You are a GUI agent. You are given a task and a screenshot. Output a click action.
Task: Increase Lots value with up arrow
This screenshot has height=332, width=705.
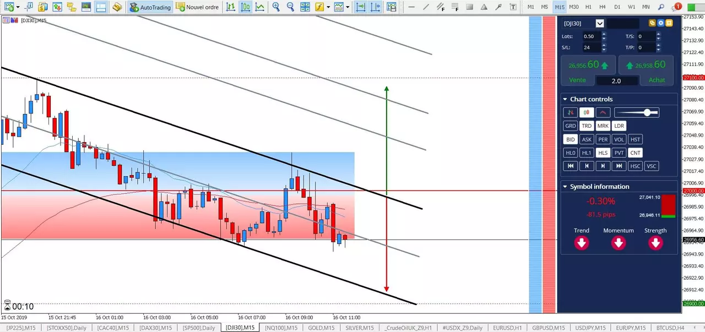point(604,34)
